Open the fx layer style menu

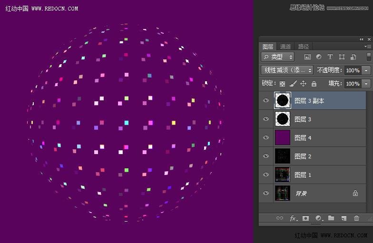click(293, 218)
